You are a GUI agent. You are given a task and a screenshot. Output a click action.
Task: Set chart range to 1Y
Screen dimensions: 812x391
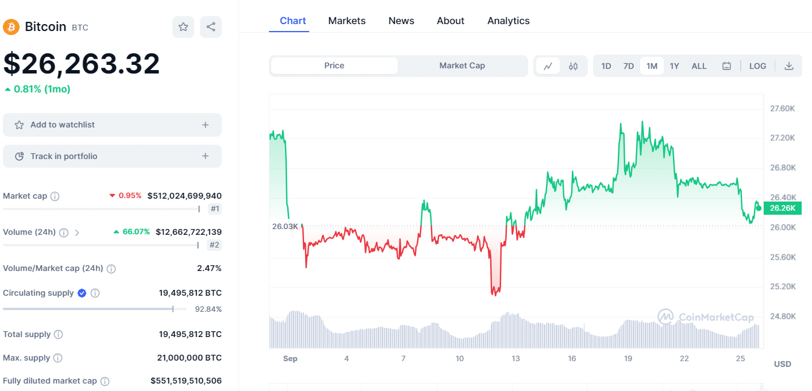point(675,66)
